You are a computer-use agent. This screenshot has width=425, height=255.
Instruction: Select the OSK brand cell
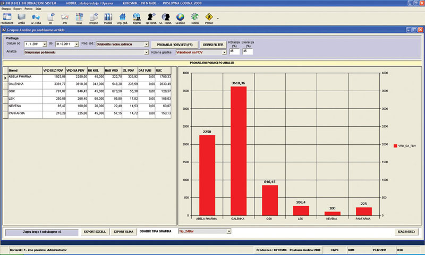click(25, 92)
